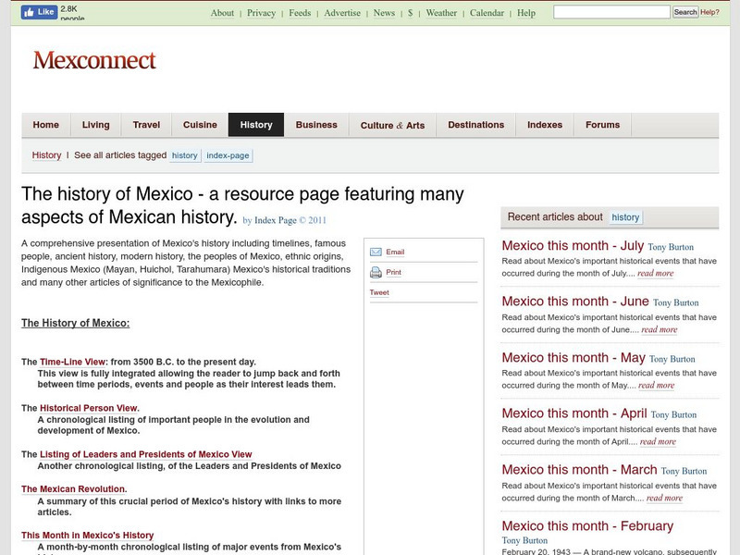Screen dimensions: 740x555
Task: Open the Cuisine navigation tab
Action: pyautogui.click(x=200, y=125)
